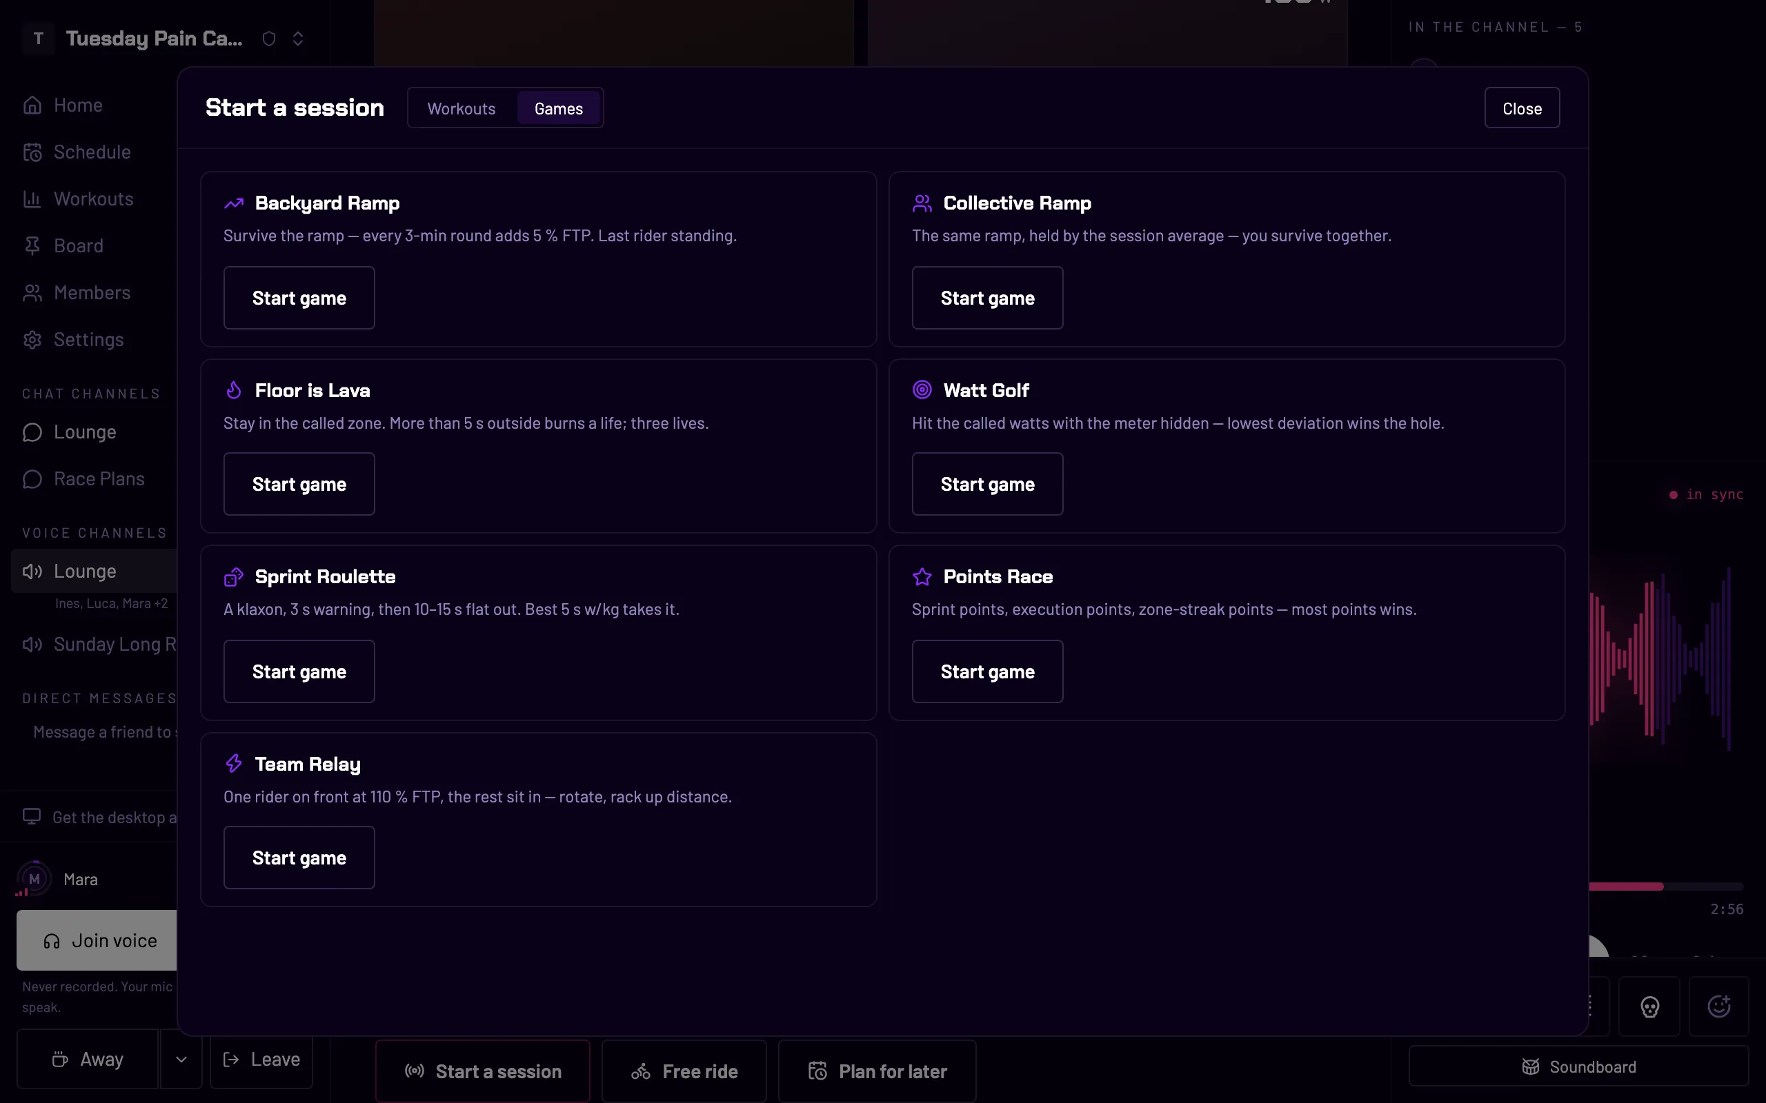Start the Backyard Ramp game
Screen dimensions: 1766x1103
coord(299,298)
